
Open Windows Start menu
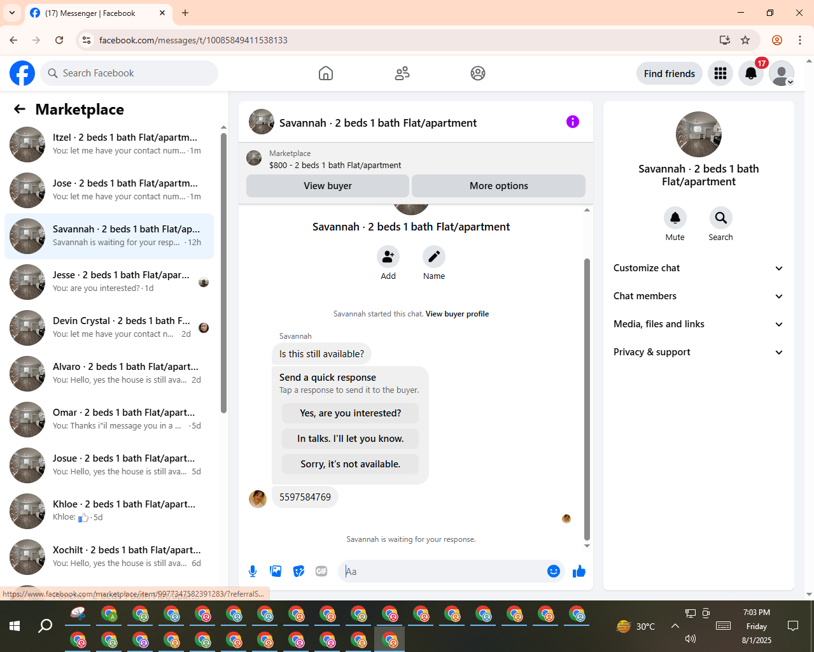[x=15, y=626]
